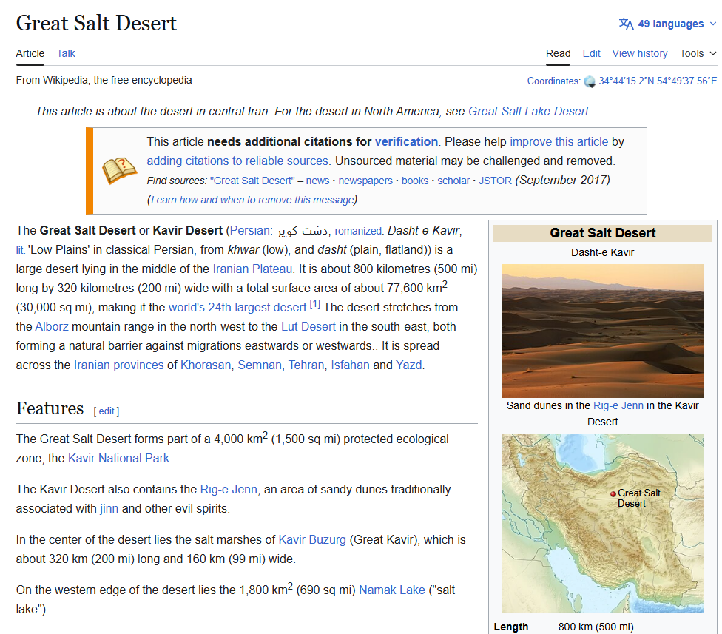
Task: Open the Iranian Plateau link
Action: point(252,269)
